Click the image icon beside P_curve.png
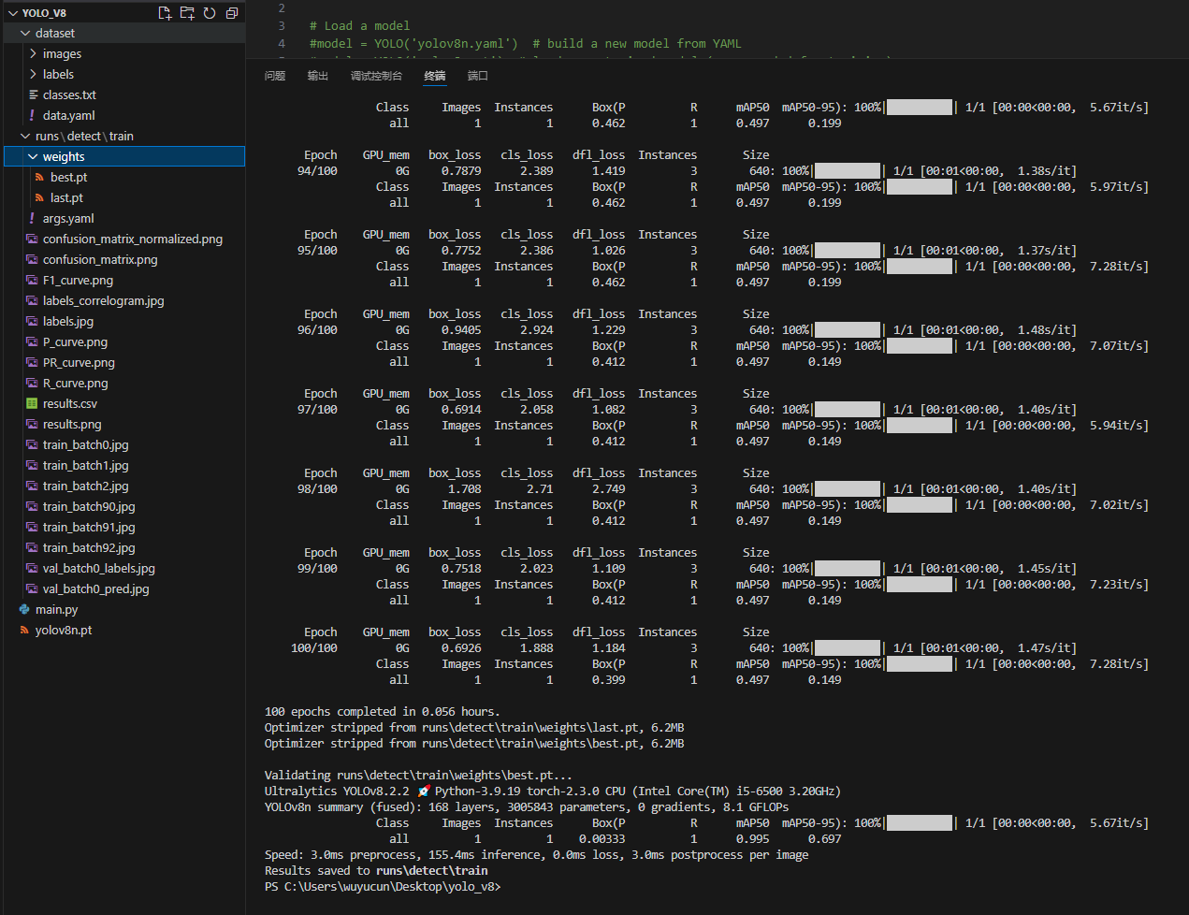Image resolution: width=1189 pixels, height=915 pixels. 33,341
